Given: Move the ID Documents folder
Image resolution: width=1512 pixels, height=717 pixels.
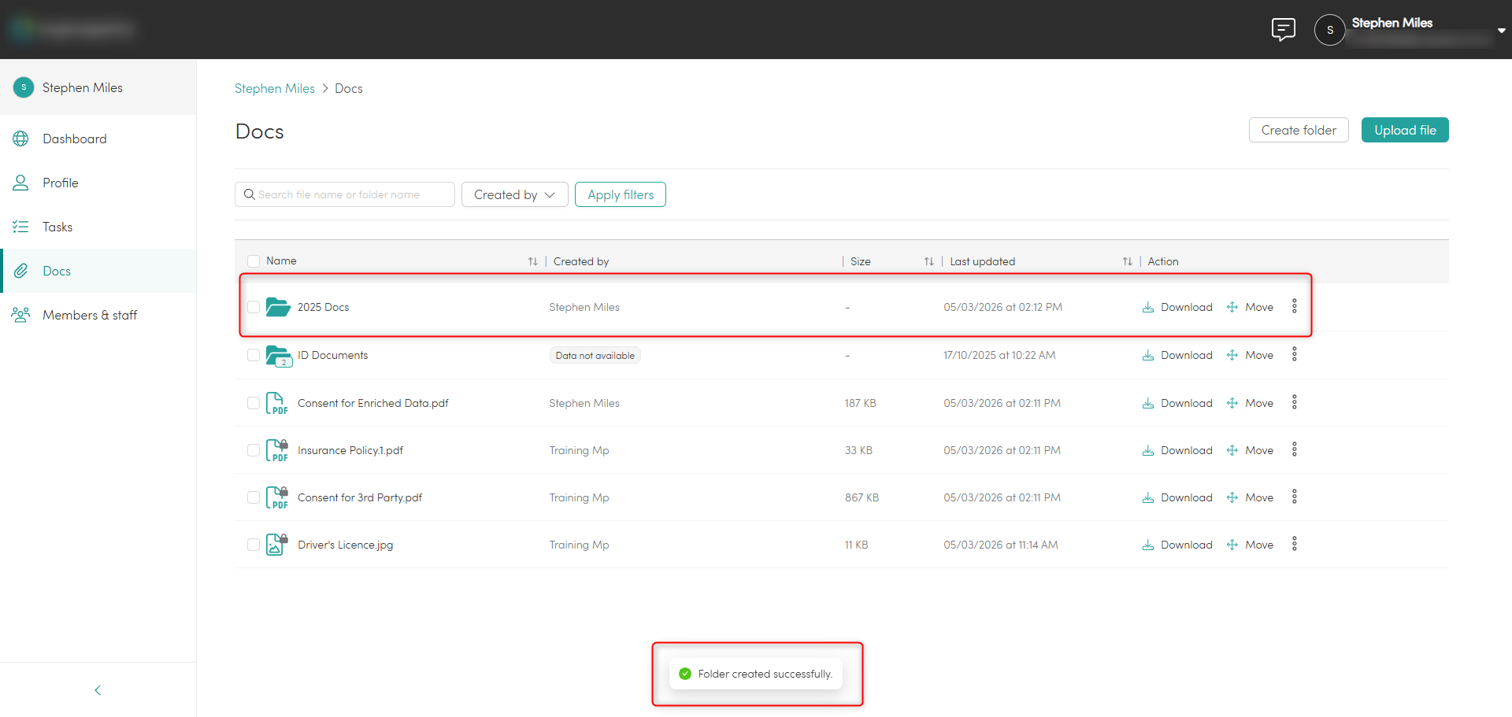Looking at the screenshot, I should point(1250,355).
